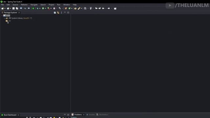Close the Problems view

tap(84, 115)
